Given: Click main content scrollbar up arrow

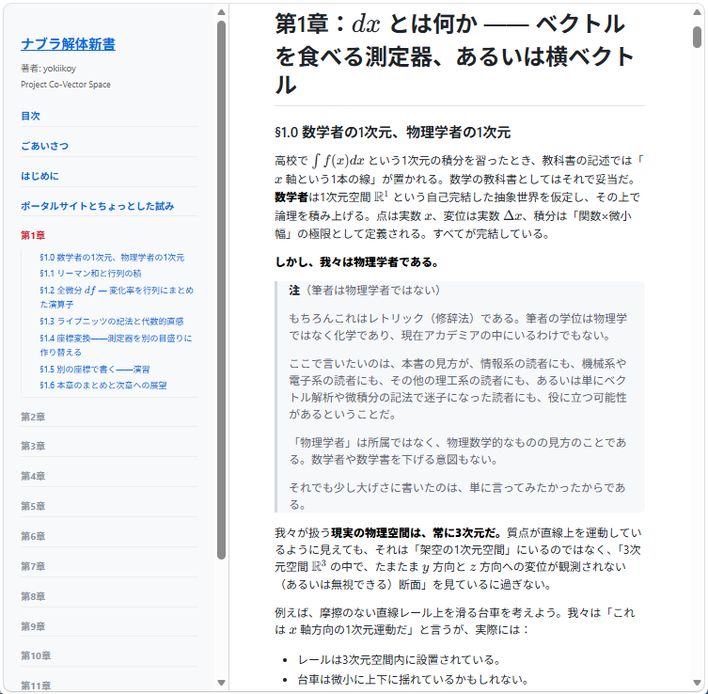Looking at the screenshot, I should 697,12.
